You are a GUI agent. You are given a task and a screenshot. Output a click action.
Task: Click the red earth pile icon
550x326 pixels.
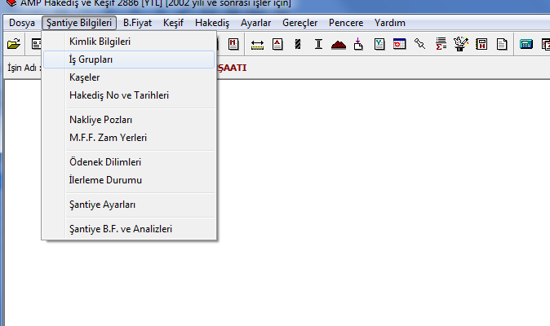click(339, 44)
